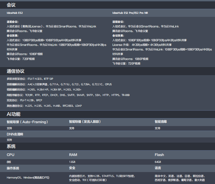The image size is (215, 184).
Task: Click the 12GB RAM value
Action: click(x=72, y=162)
